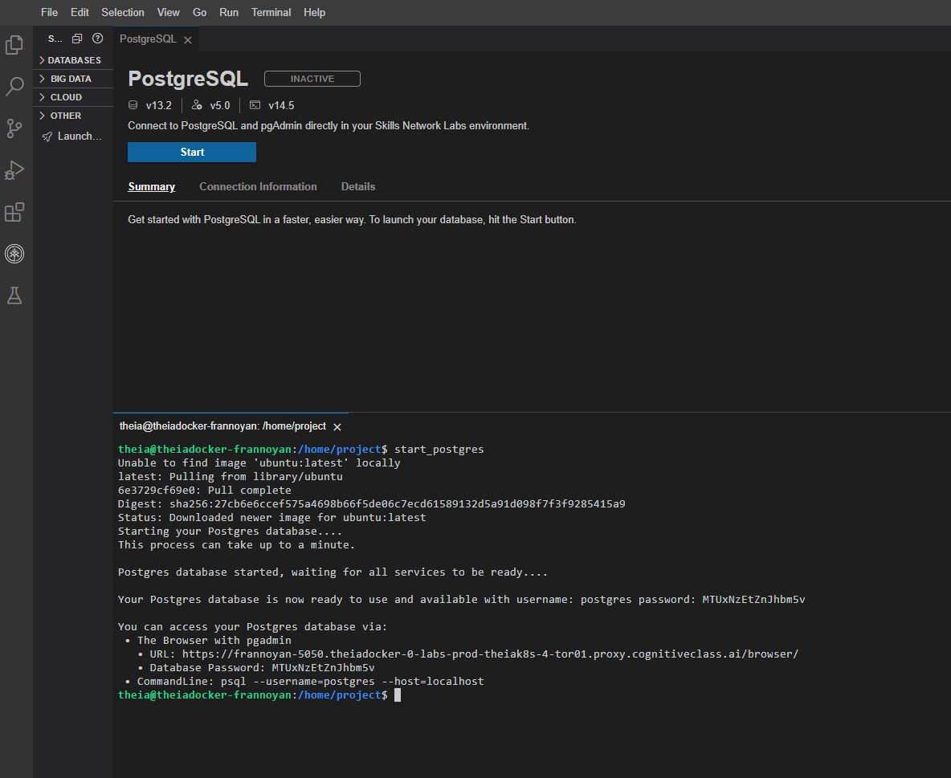Open the Explorer icon in the activity bar
Screen dimensions: 951x778
(14, 46)
